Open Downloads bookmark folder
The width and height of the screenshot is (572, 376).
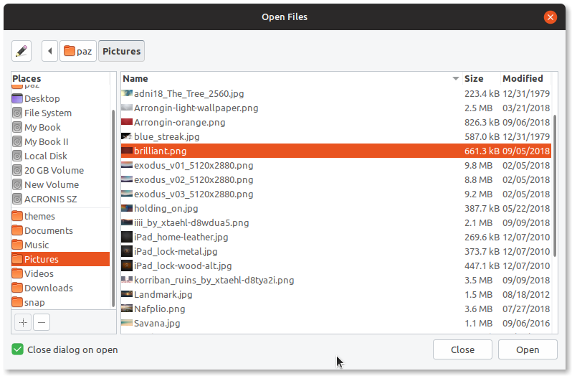60,288
